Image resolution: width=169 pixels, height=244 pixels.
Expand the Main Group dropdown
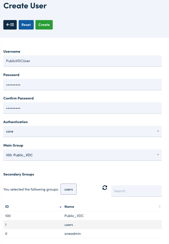82,155
